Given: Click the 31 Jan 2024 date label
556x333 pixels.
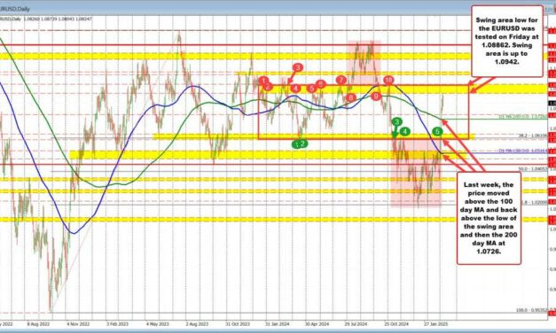Looking at the screenshot, I should [x=277, y=324].
